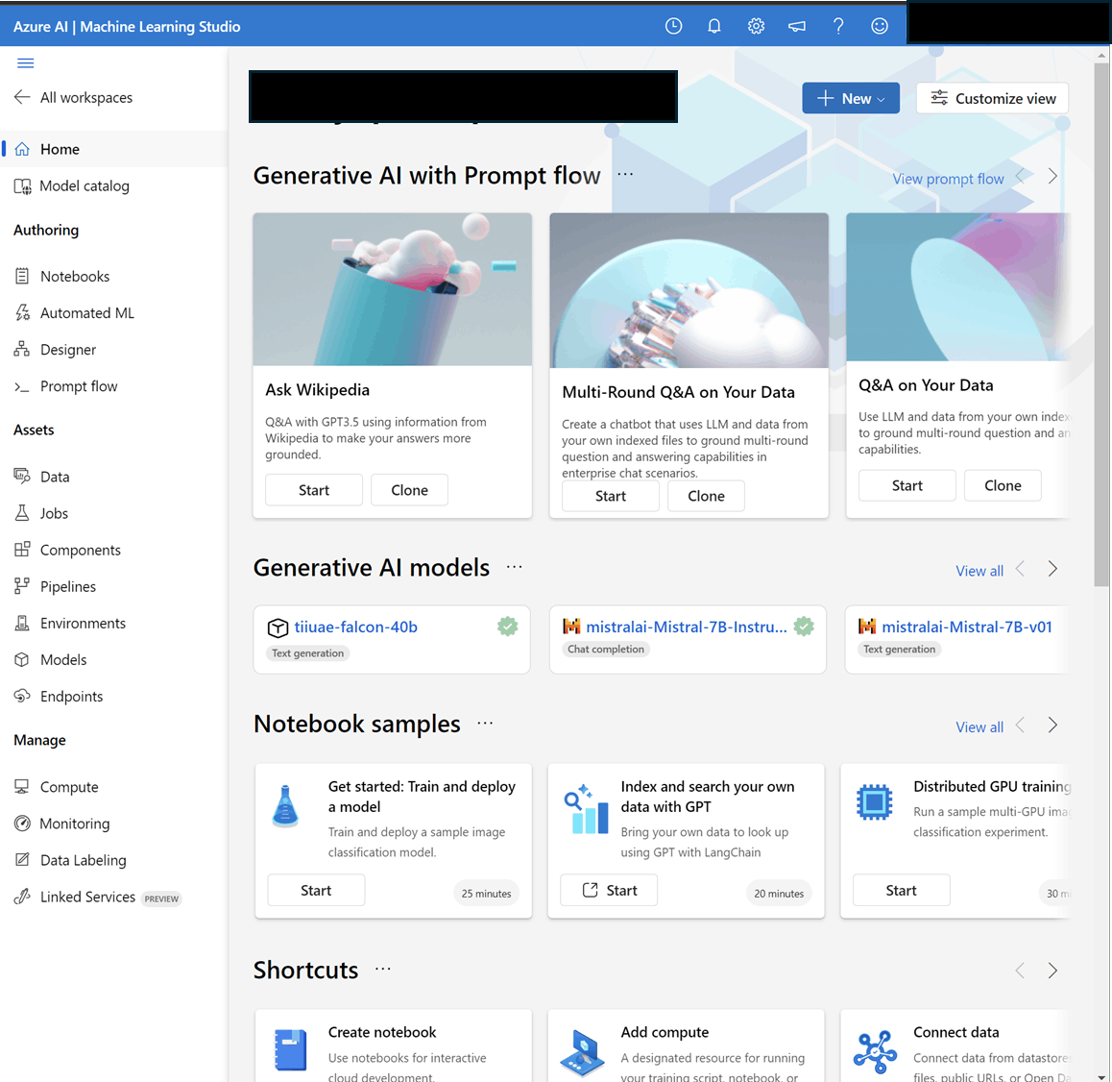Image resolution: width=1112 pixels, height=1082 pixels.
Task: Open Generative AI models ellipsis menu
Action: pyautogui.click(x=514, y=566)
